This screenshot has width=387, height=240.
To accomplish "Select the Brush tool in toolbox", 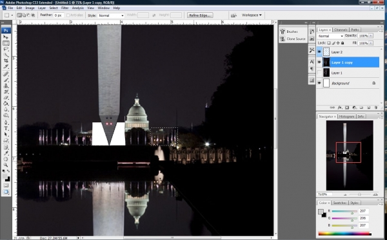I will [6, 80].
